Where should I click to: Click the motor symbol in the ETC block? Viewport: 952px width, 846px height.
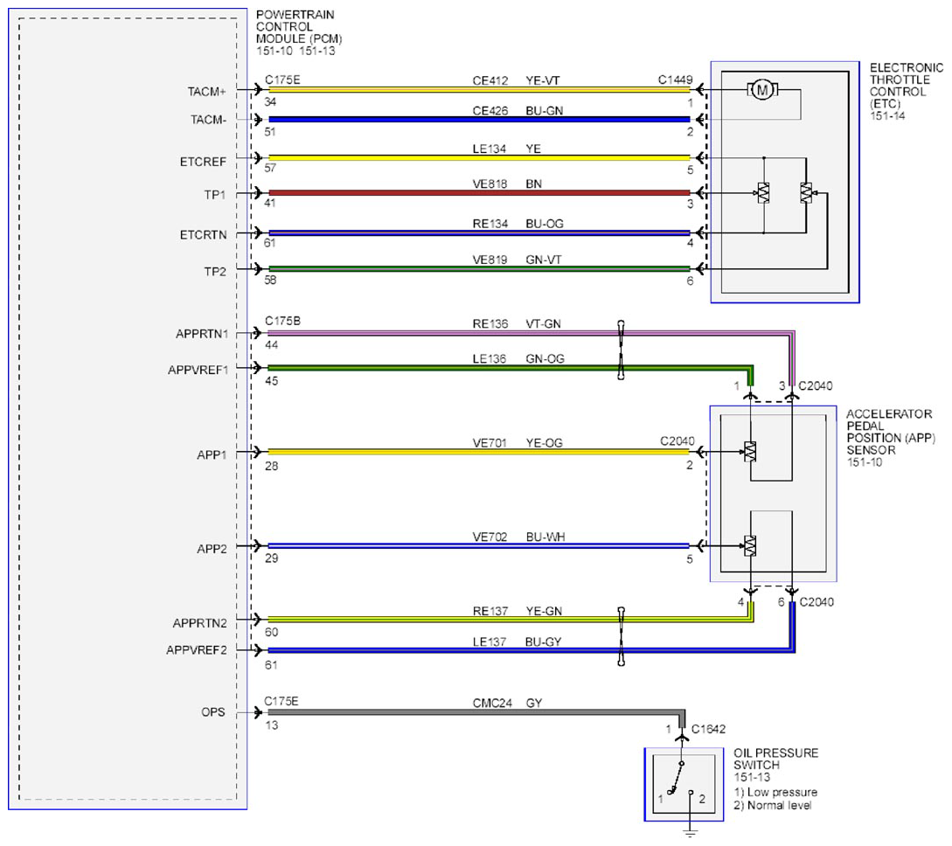(x=762, y=90)
